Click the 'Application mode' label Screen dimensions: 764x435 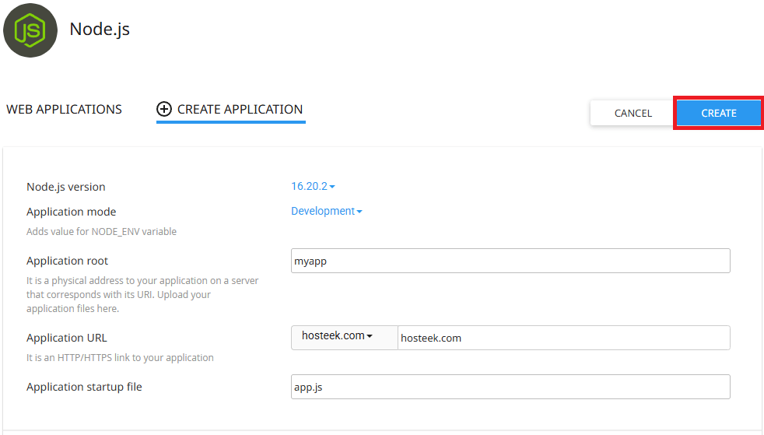point(71,212)
